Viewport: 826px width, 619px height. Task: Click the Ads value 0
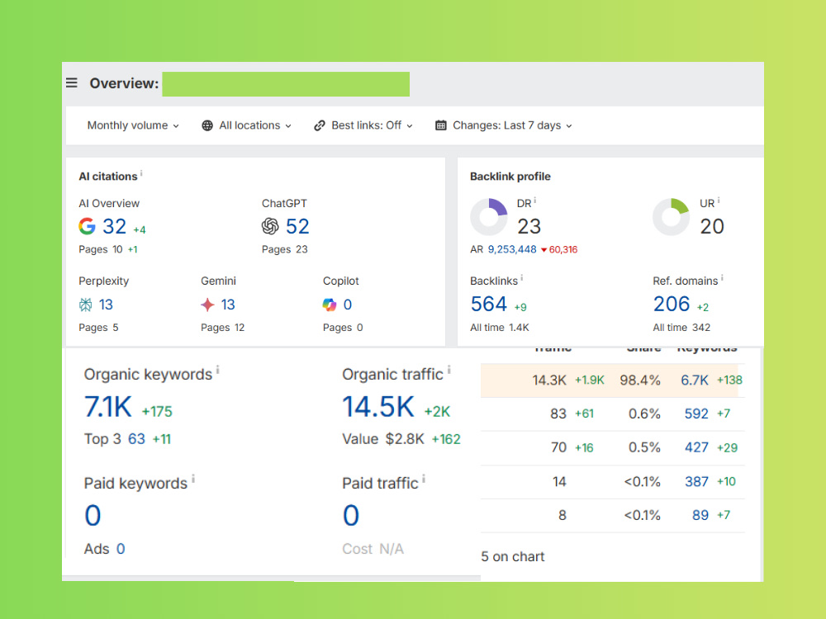[x=121, y=549]
